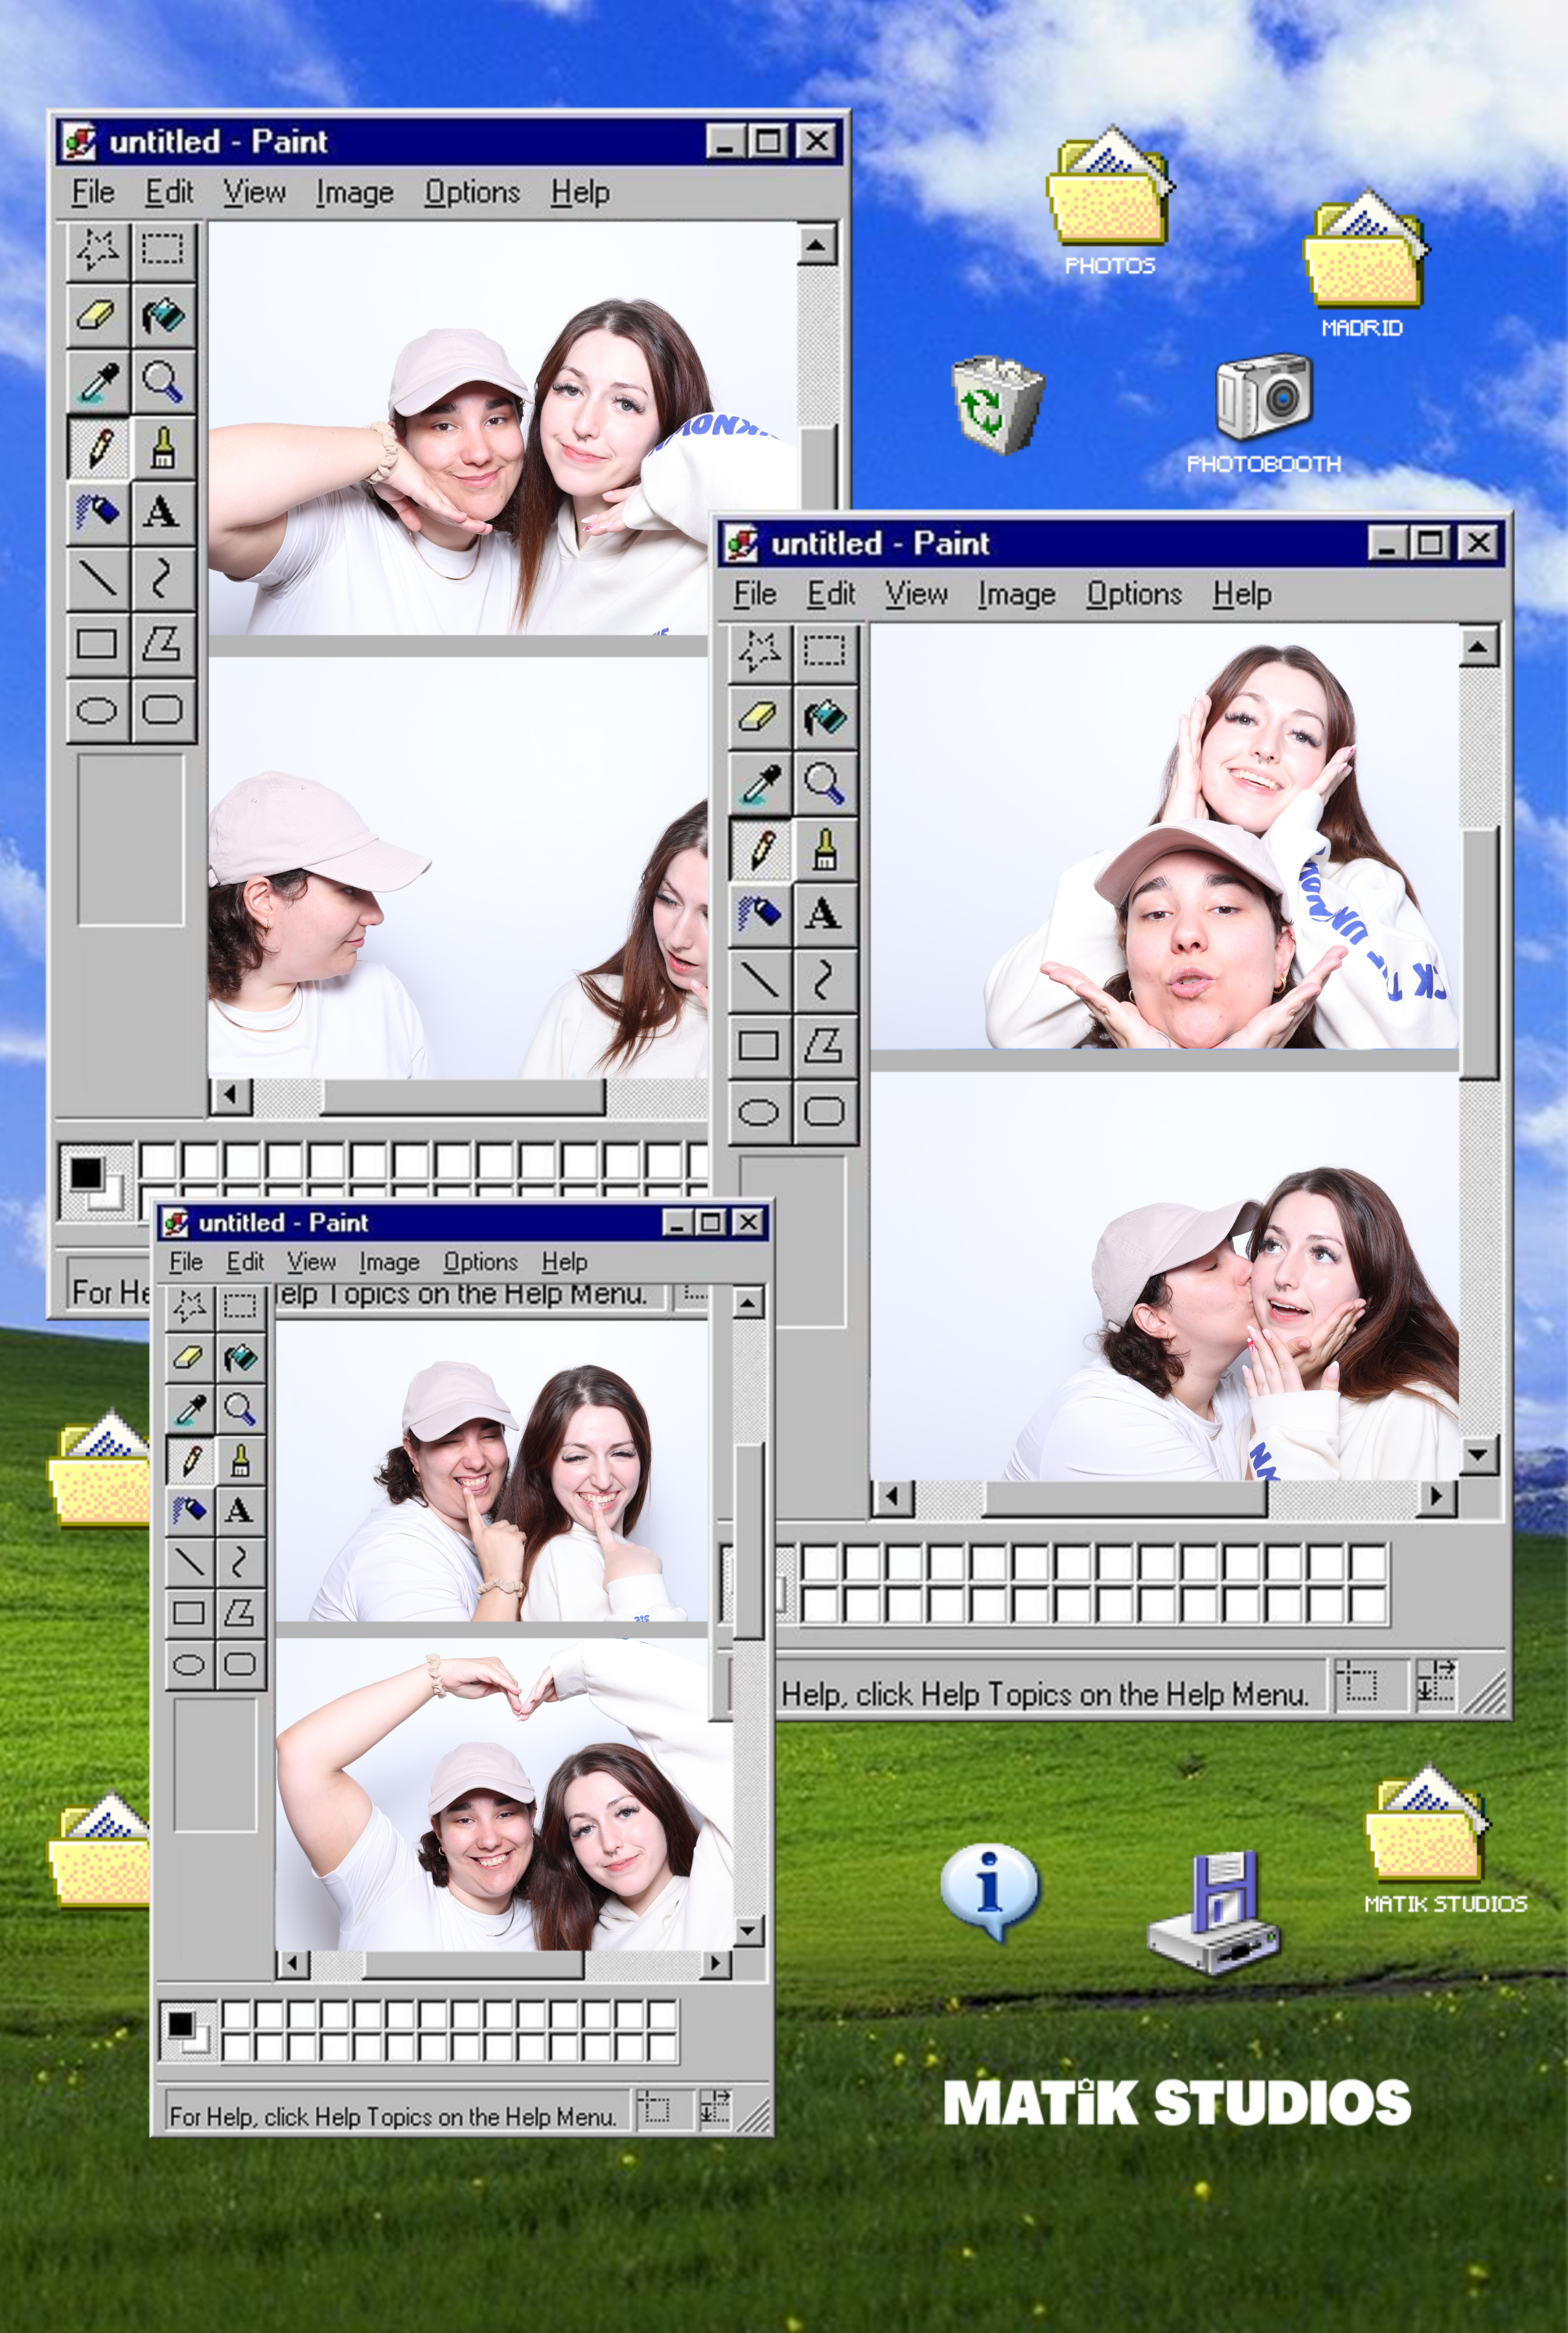
Task: Open the MADRID folder on desktop
Action: pos(1364,255)
